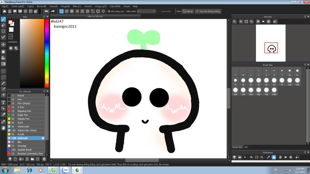
Task: Click the transparent color swatch
Action: (x=11, y=30)
